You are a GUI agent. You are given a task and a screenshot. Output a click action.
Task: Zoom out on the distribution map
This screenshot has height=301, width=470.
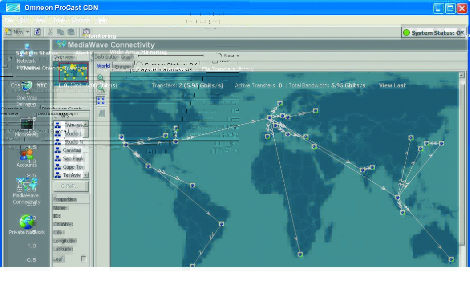101,89
